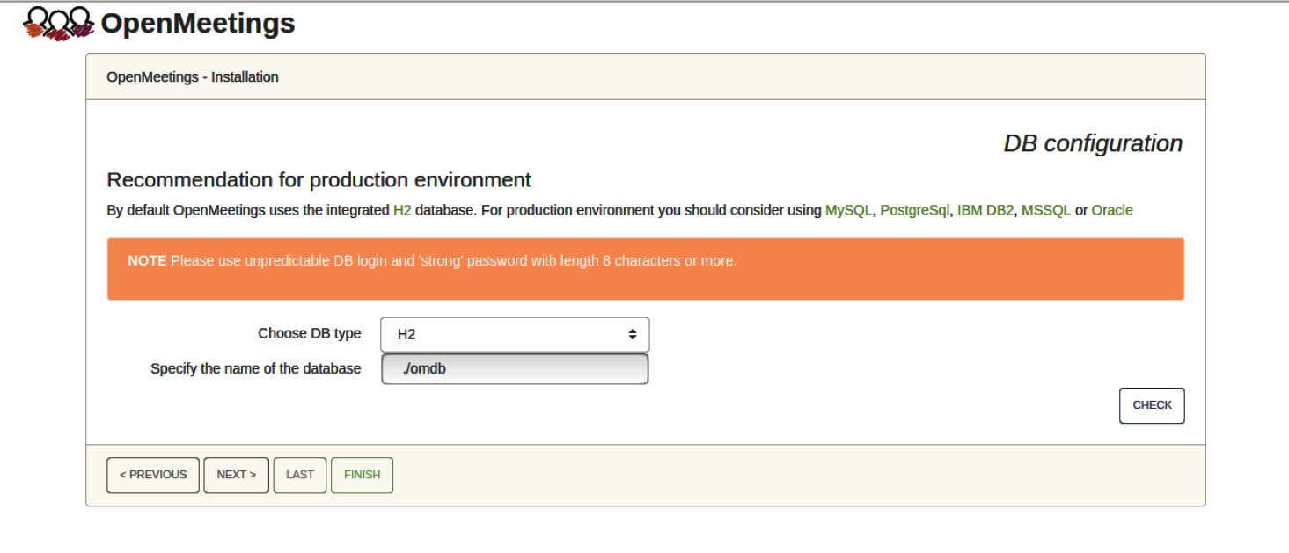Click the "DB configuration" heading
Screen dimensions: 1289x553
(x=1093, y=144)
